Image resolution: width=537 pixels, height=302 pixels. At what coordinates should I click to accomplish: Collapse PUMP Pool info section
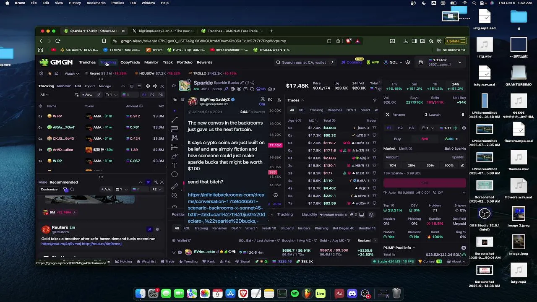point(414,248)
